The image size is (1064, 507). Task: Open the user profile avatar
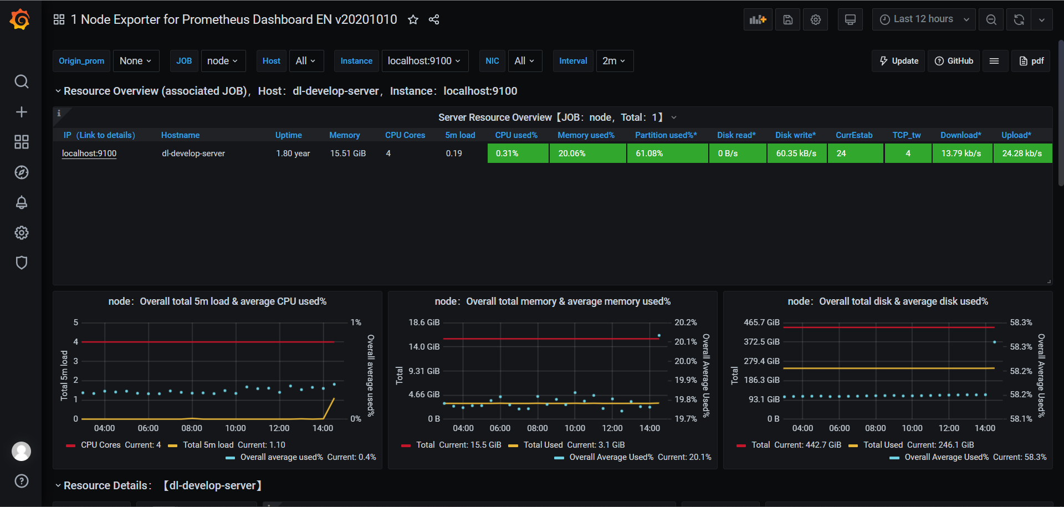click(21, 451)
